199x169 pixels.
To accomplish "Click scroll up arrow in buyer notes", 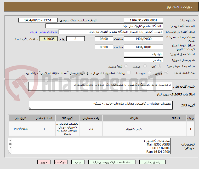I will (10, 141).
